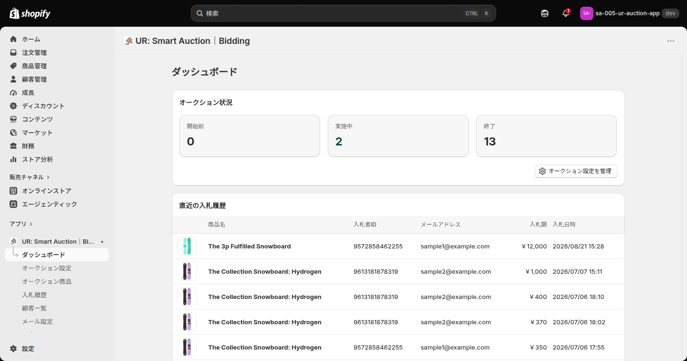Open the three-dot more actions menu
Screen dimensions: 687x361
(671, 41)
